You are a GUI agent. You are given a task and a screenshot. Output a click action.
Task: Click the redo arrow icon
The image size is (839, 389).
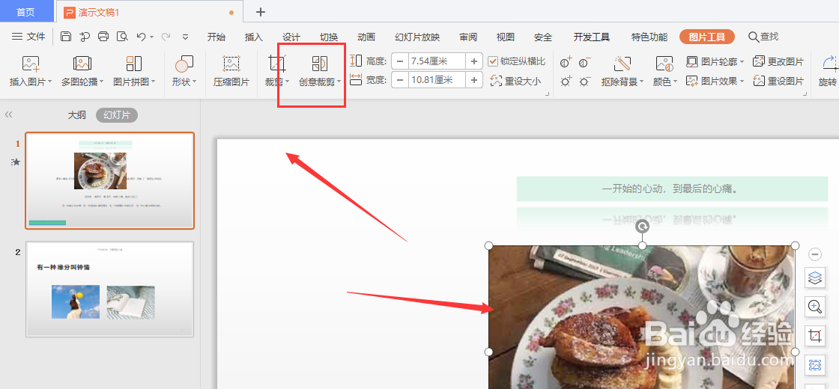click(166, 37)
